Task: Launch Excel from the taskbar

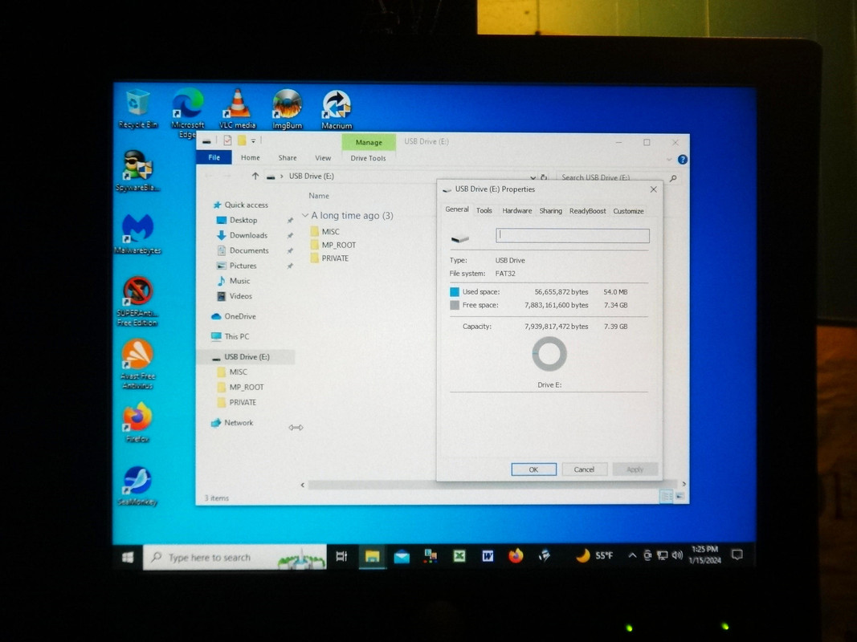Action: pos(459,556)
